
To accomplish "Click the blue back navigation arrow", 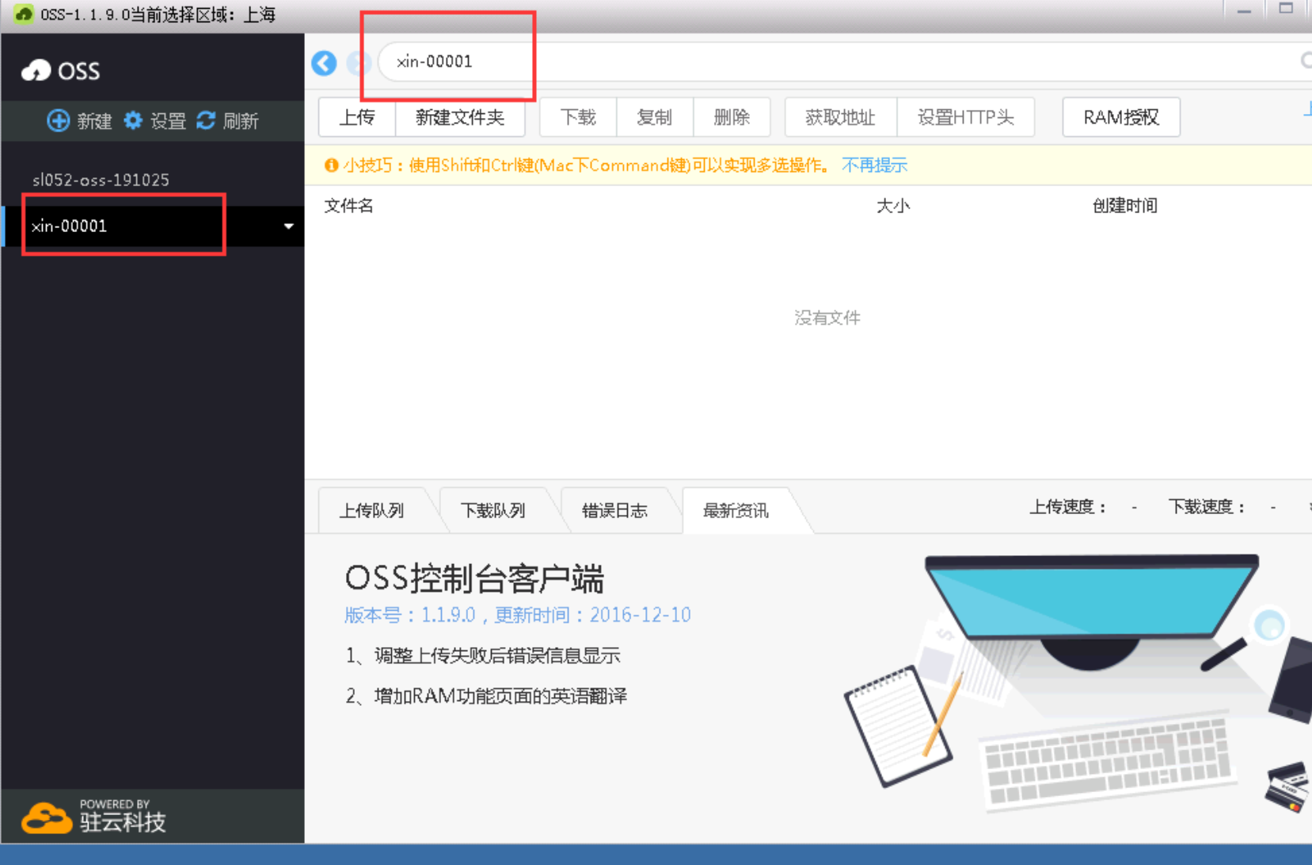I will coord(324,63).
